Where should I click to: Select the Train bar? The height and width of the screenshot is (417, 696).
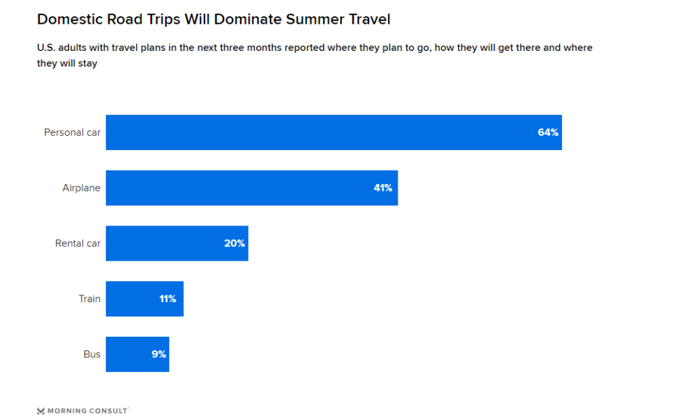(x=145, y=299)
